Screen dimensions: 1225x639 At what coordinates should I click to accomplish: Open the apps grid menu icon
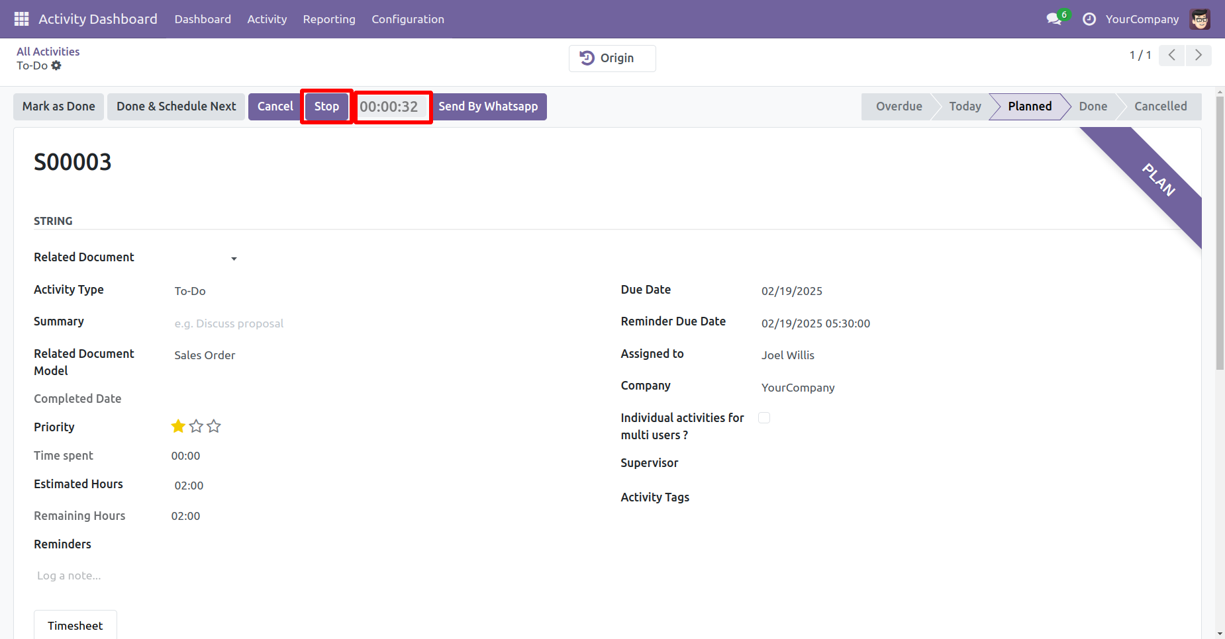[x=21, y=19]
